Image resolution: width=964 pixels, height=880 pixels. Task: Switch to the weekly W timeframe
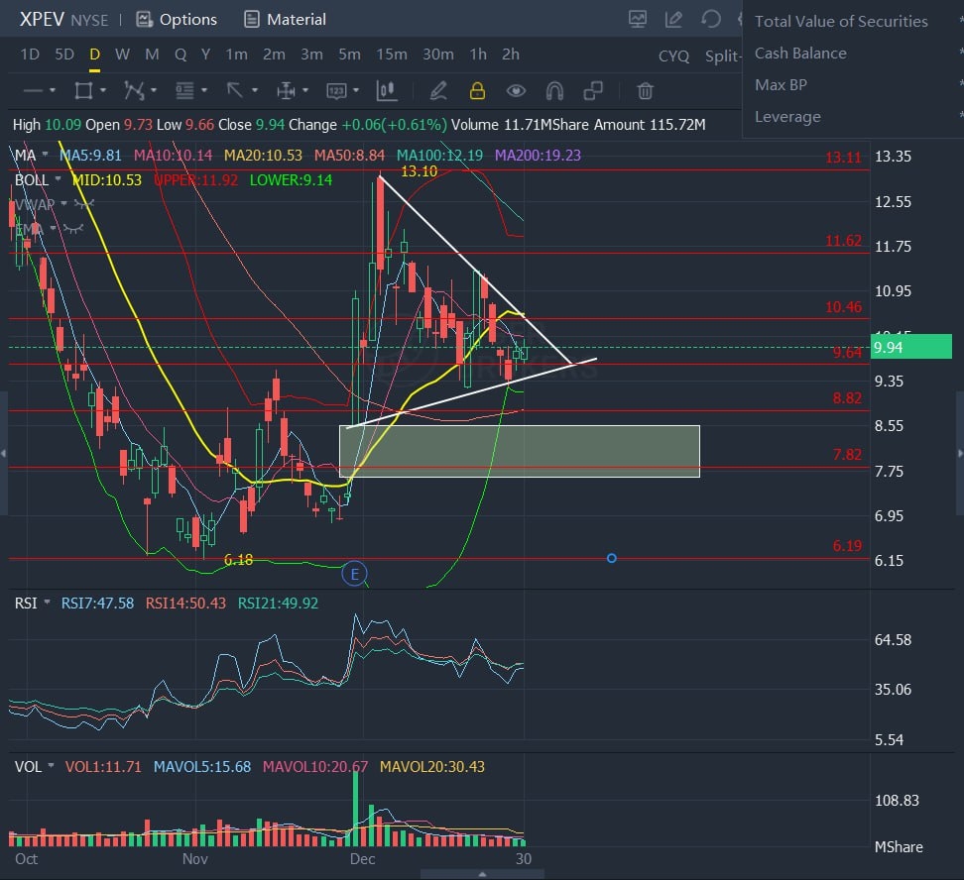tap(122, 55)
